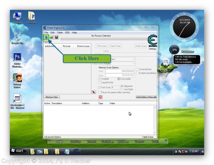Click the Desktop tab in dock bar
The height and width of the screenshot is (165, 214).
coord(76,142)
